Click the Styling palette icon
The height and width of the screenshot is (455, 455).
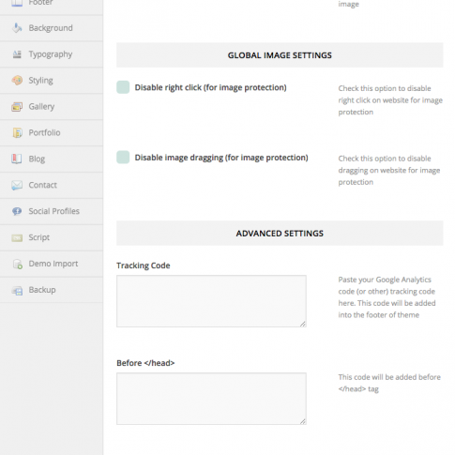pyautogui.click(x=17, y=81)
